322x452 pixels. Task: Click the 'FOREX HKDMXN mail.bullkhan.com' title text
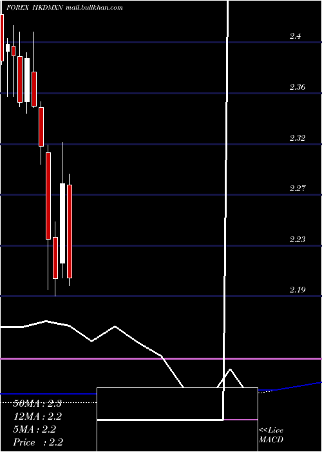(64, 8)
